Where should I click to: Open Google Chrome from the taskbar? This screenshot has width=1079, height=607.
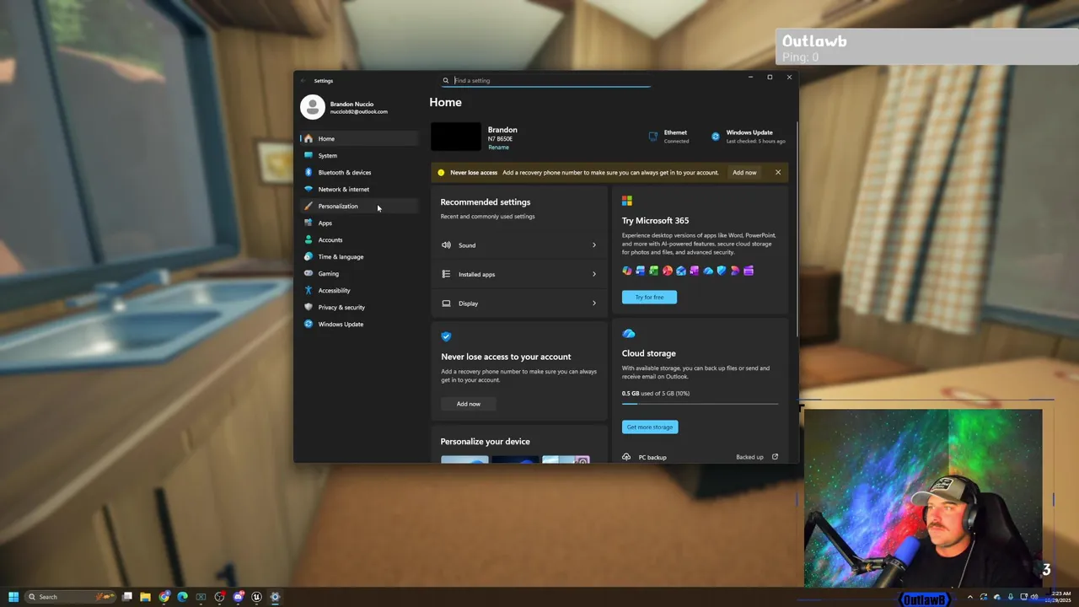tap(164, 597)
